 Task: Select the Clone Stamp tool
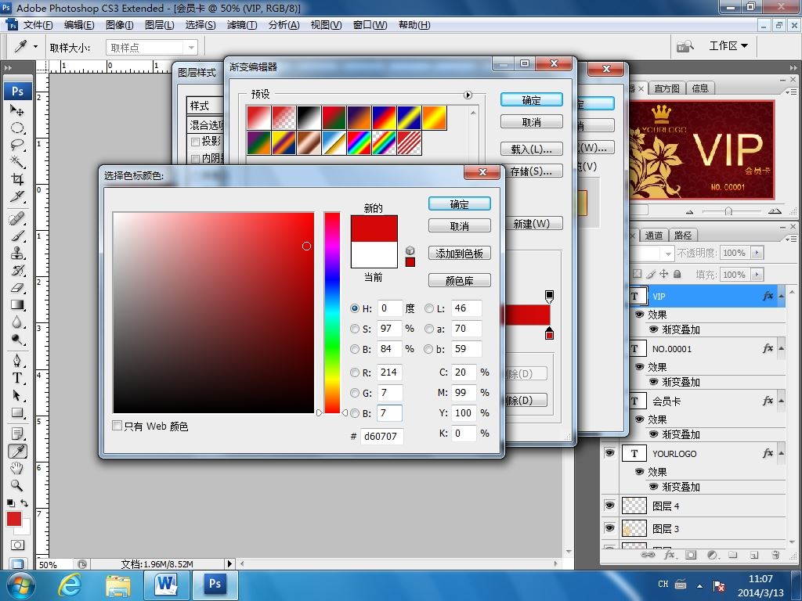pyautogui.click(x=17, y=253)
